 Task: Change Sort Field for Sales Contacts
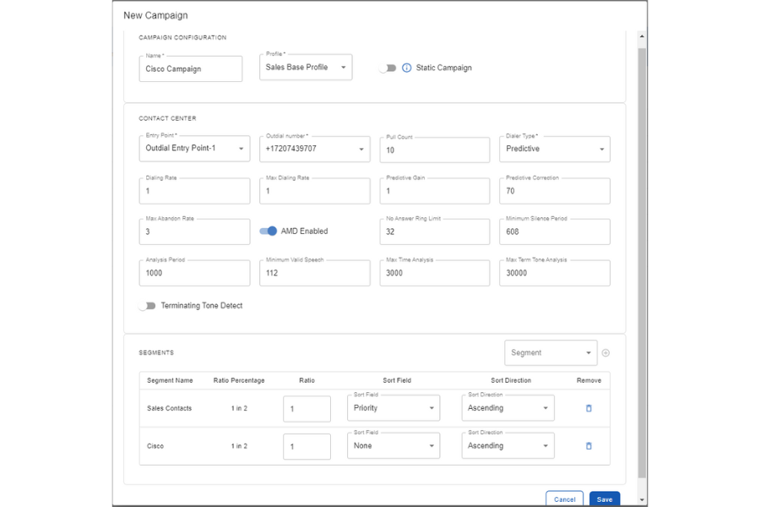pyautogui.click(x=393, y=408)
